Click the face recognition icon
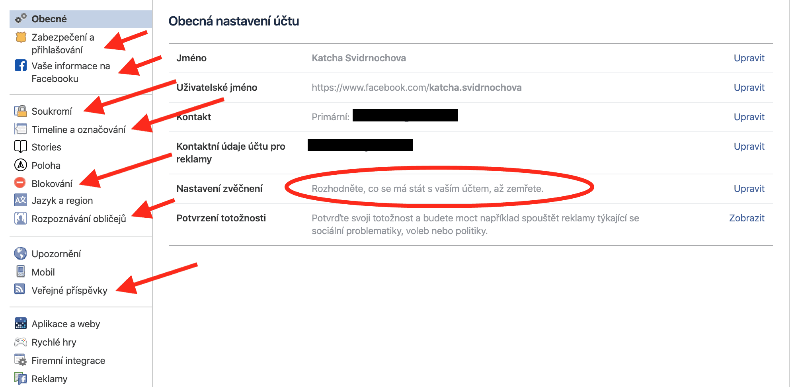This screenshot has width=800, height=387. (x=21, y=218)
